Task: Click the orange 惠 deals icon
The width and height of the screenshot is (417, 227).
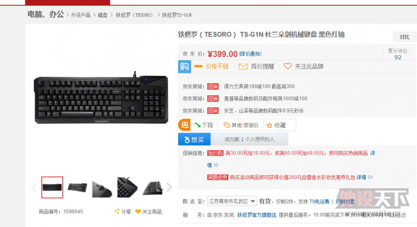Action: (184, 125)
